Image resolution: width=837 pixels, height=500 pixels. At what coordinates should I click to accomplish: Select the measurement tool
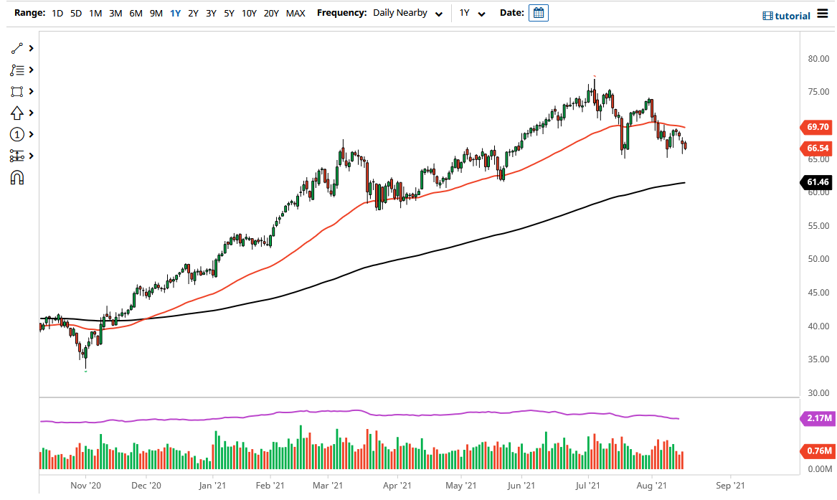[x=18, y=156]
